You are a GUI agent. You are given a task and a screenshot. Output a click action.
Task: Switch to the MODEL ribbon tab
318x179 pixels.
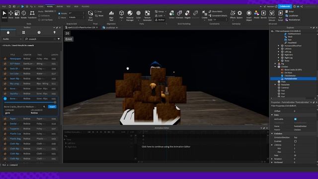pyautogui.click(x=50, y=6)
